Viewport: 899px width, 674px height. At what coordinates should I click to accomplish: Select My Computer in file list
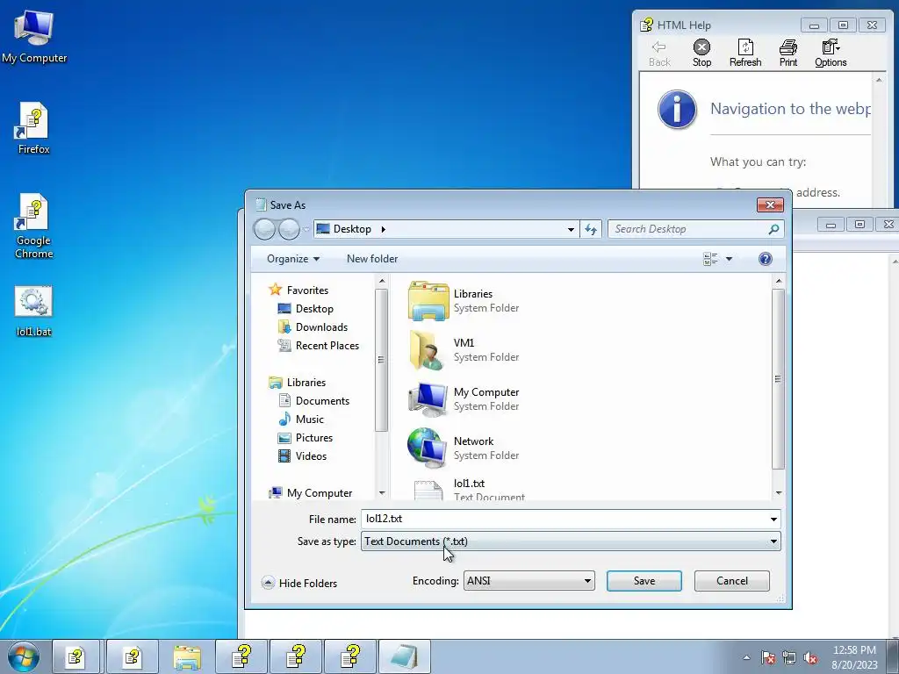[465, 399]
